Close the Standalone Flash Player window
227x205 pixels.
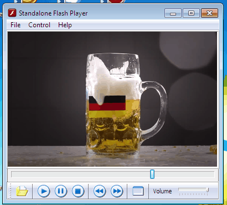coord(209,13)
